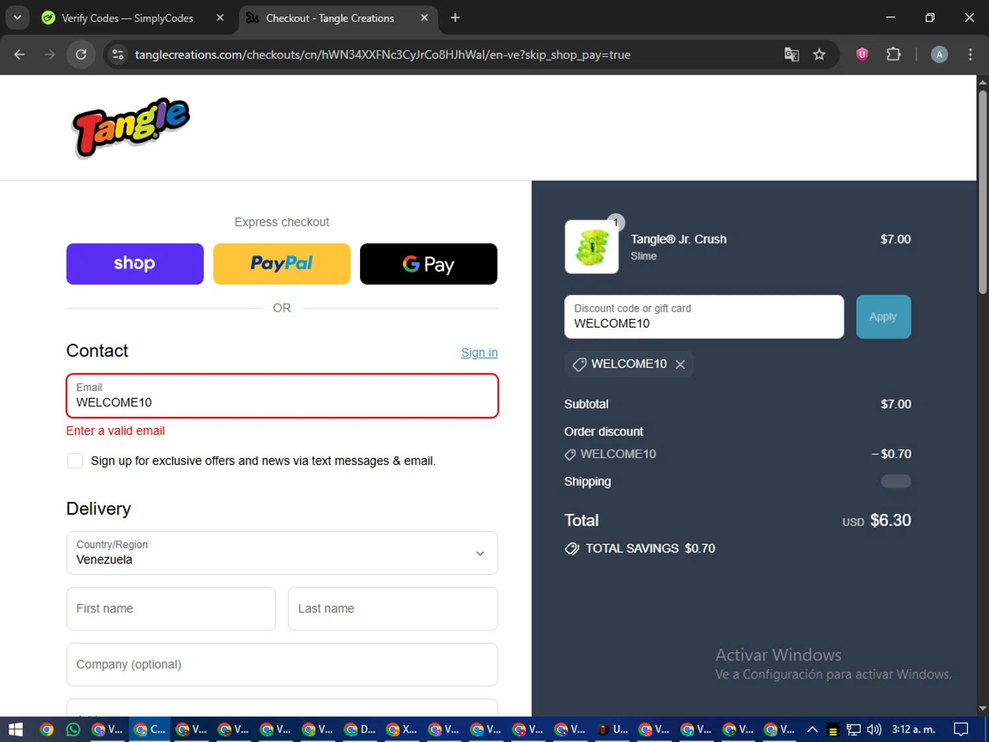Open the translate page icon

791,55
